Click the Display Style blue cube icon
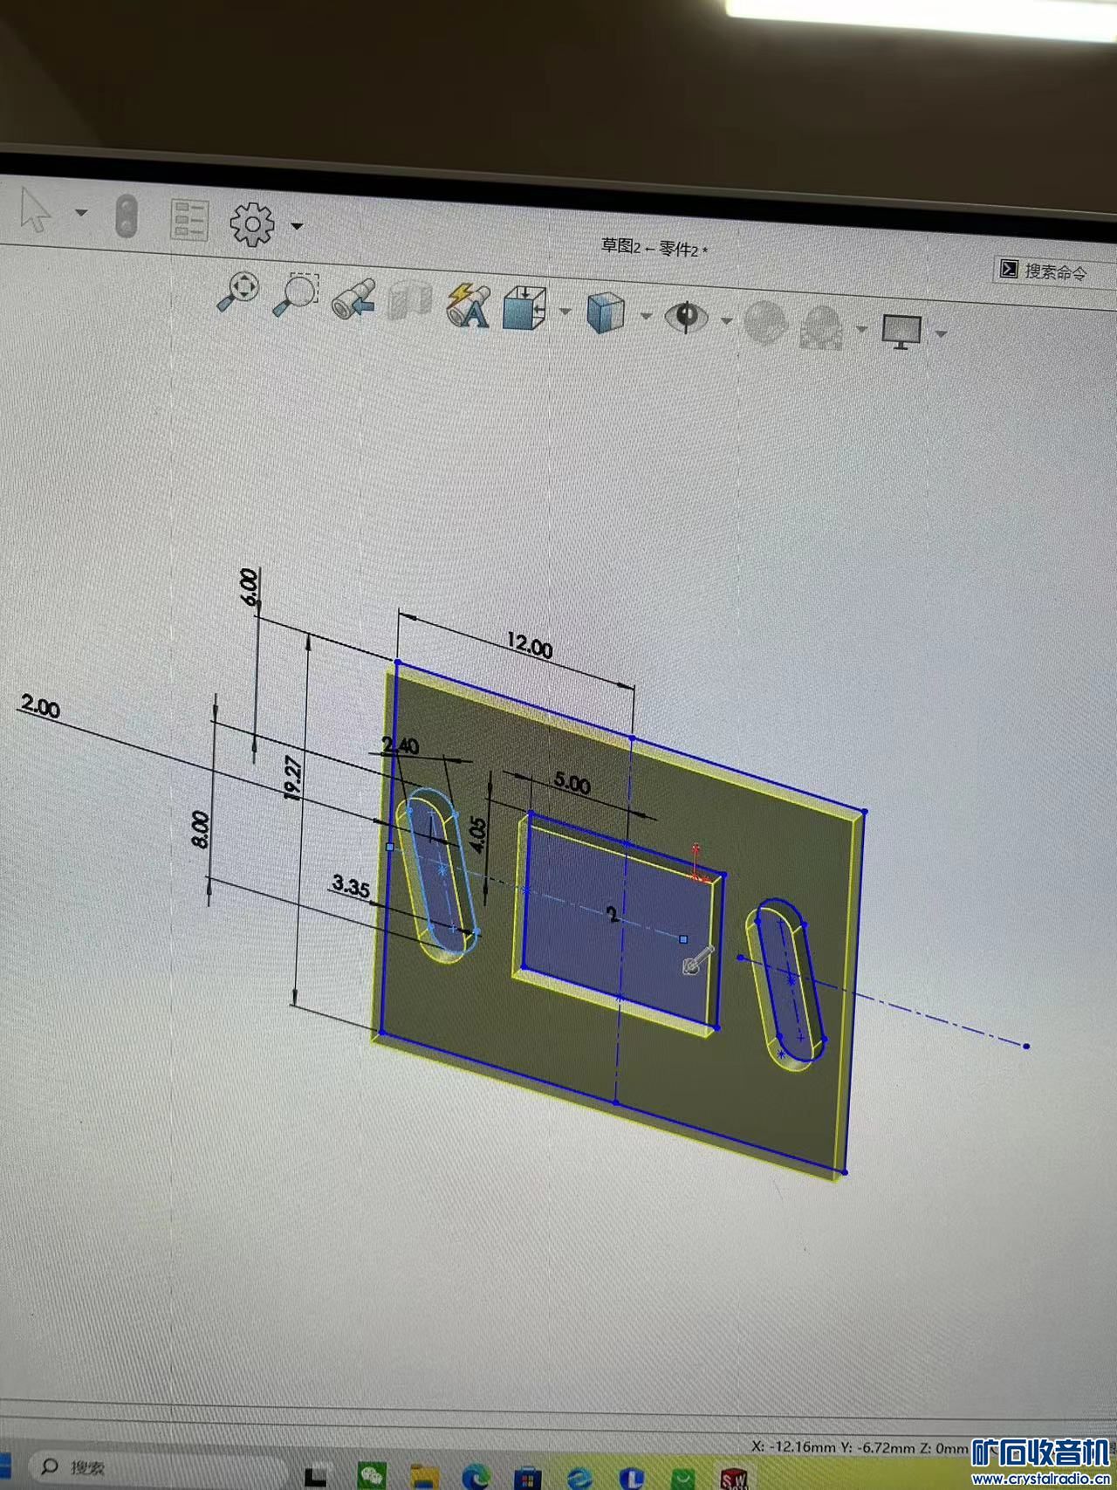The width and height of the screenshot is (1117, 1490). 606,312
